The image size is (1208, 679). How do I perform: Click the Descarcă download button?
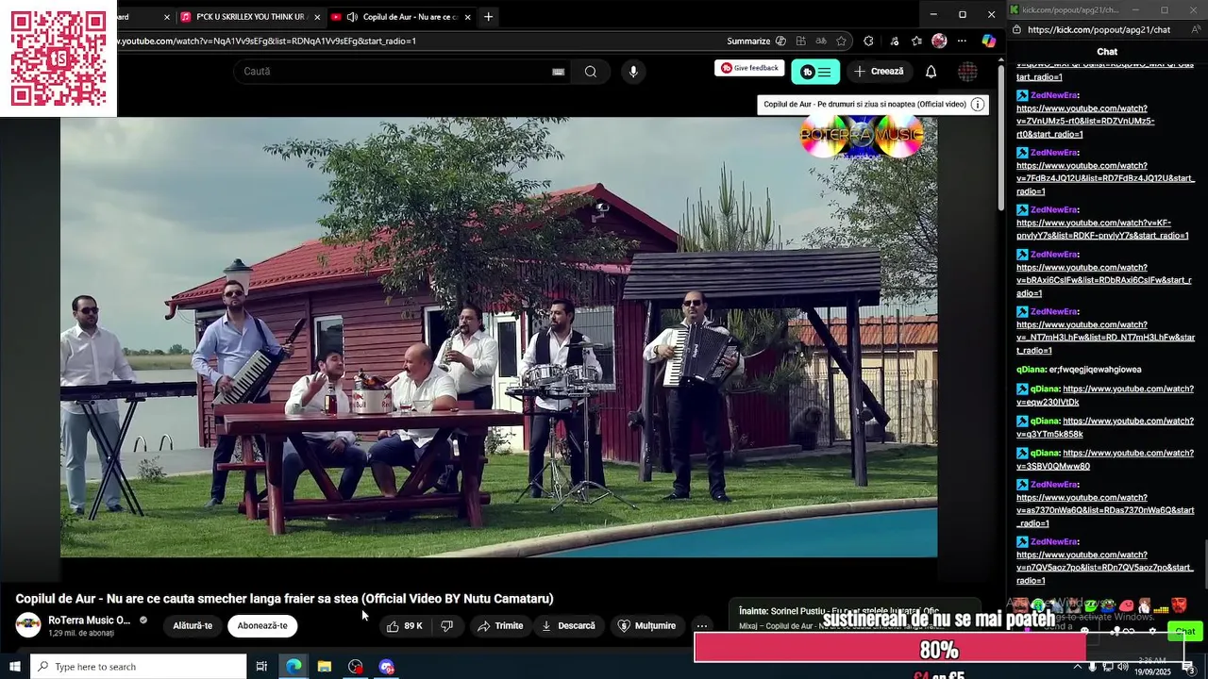pos(568,626)
